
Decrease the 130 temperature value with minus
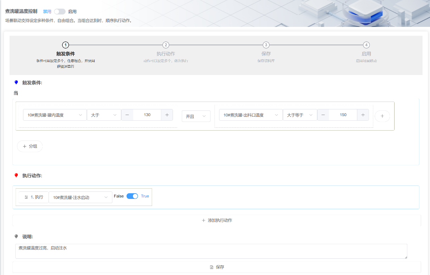(x=127, y=115)
